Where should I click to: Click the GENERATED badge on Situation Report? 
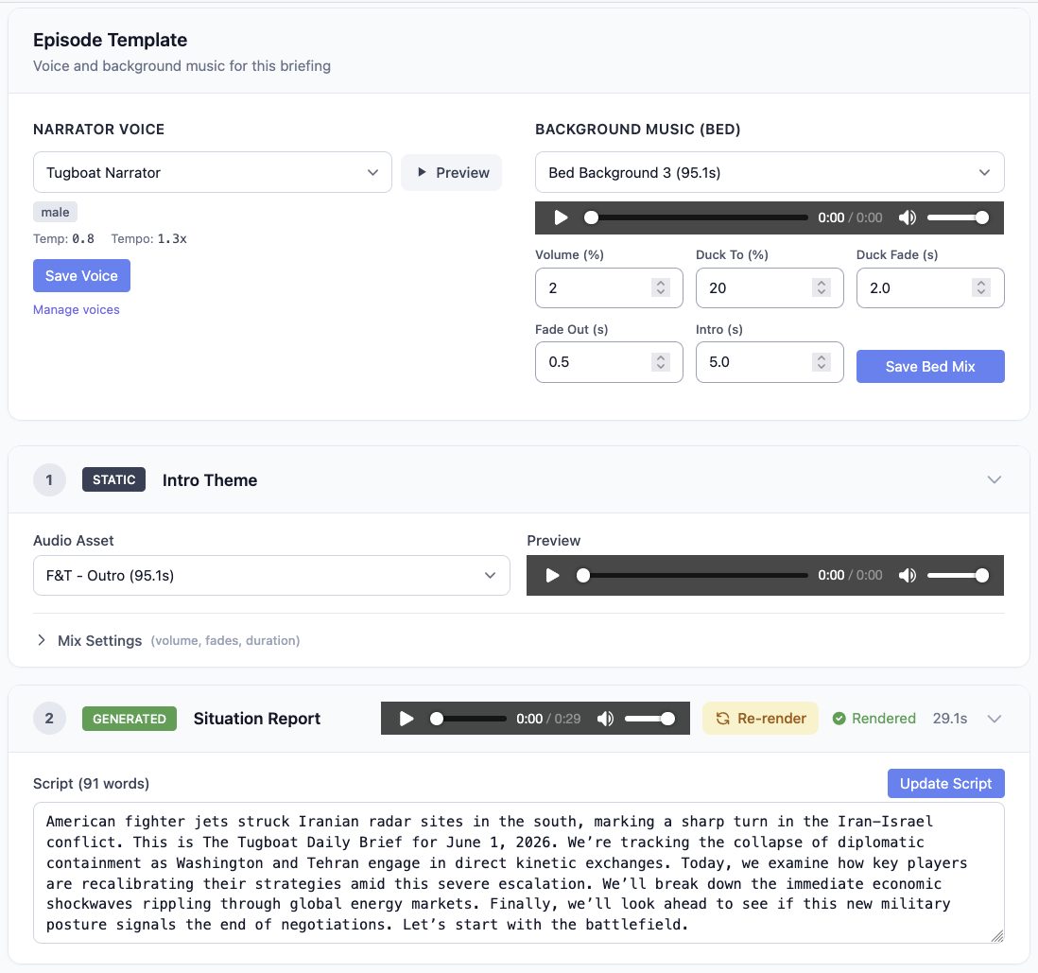click(130, 719)
